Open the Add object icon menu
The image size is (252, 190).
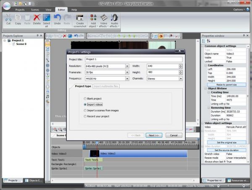click(x=94, y=18)
